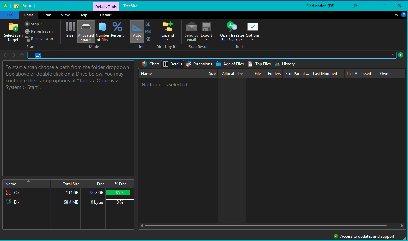408x241 pixels.
Task: Open the Age of Files tab
Action: 230,64
